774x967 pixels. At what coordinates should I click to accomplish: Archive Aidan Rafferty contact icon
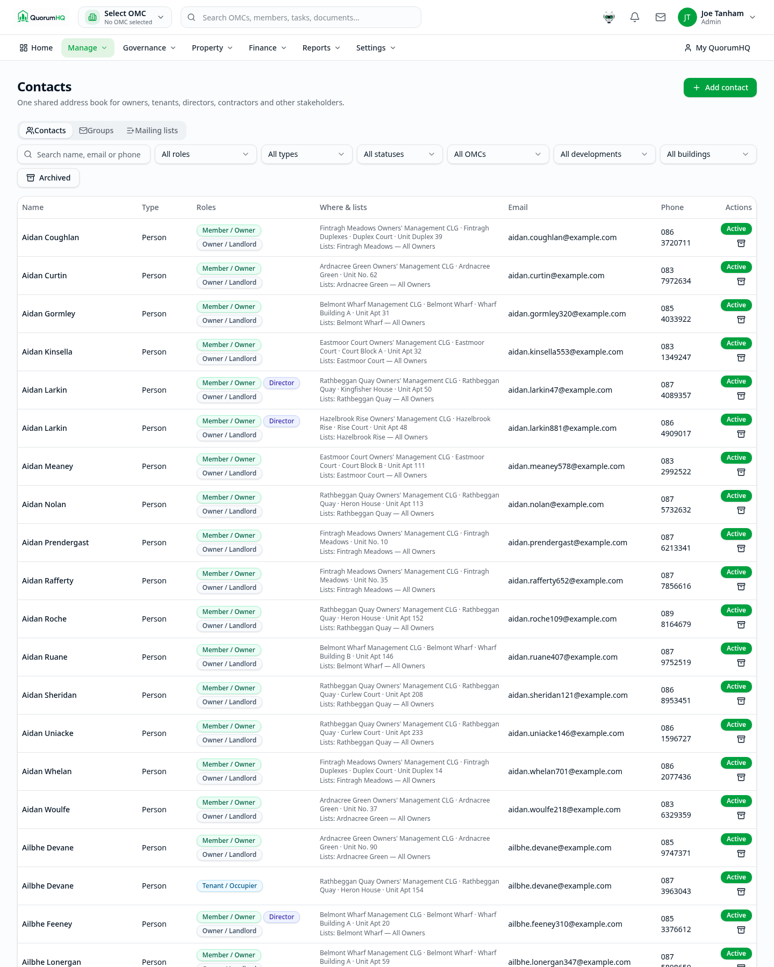[x=741, y=587]
